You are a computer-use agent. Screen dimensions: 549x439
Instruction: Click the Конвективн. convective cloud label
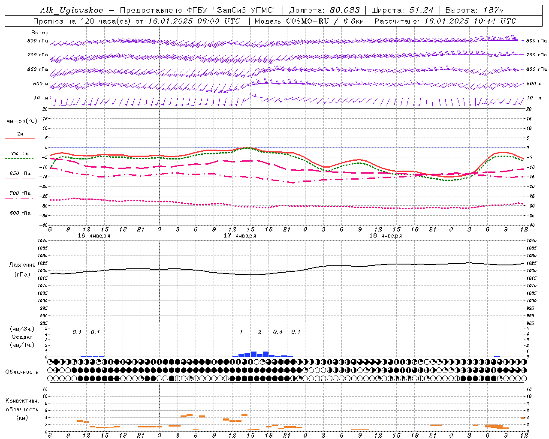click(22, 401)
